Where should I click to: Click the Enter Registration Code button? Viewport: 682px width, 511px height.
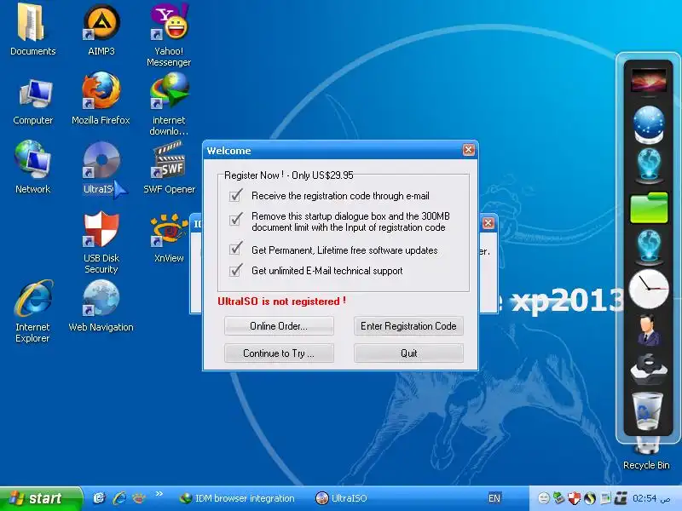(408, 326)
